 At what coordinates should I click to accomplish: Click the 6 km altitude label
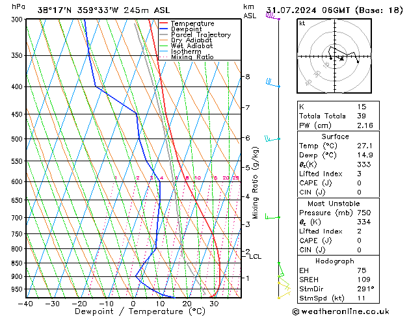[x=247, y=138]
